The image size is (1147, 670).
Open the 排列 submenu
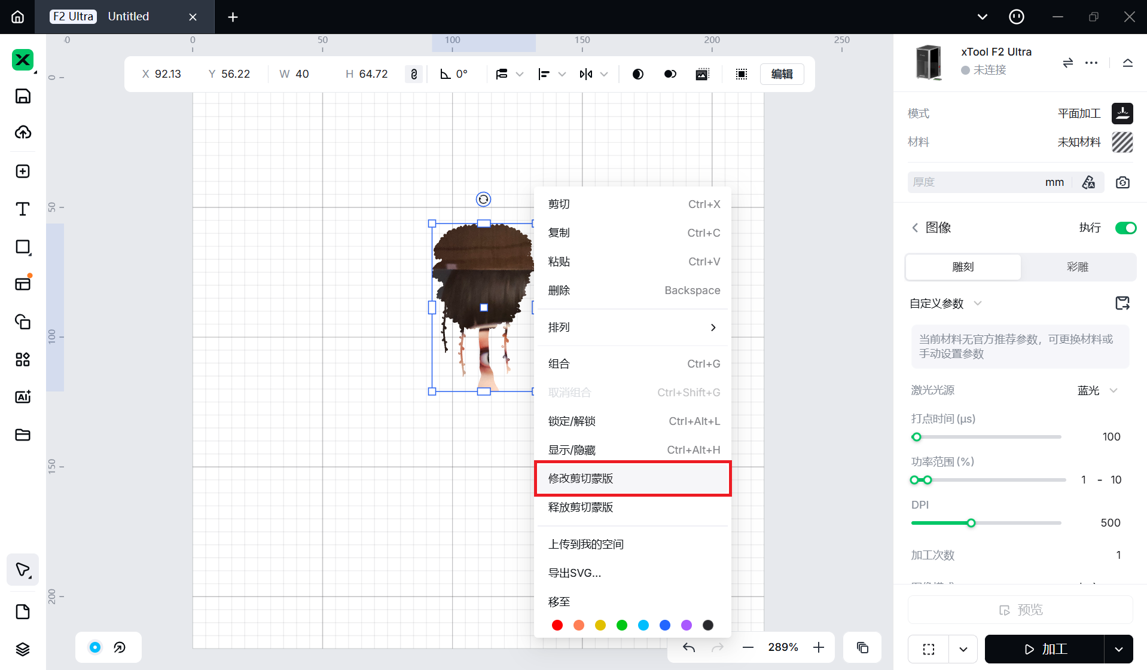coord(632,328)
